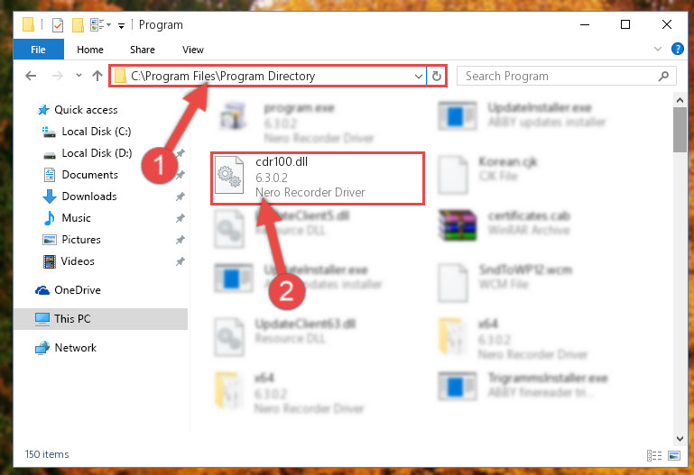The image size is (694, 475).
Task: Switch to the Home ribbon tab
Action: click(90, 50)
